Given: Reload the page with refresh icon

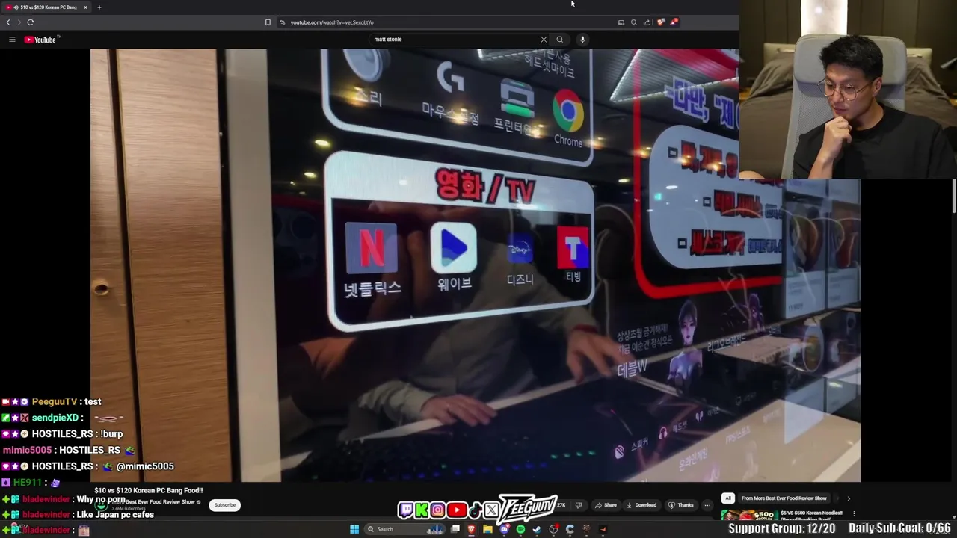Looking at the screenshot, I should (x=31, y=22).
